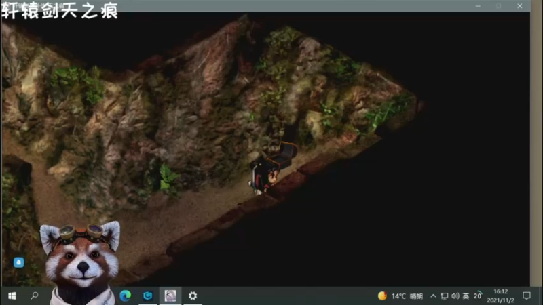Launch Microsoft Edge from the taskbar
The width and height of the screenshot is (543, 305).
(x=126, y=296)
